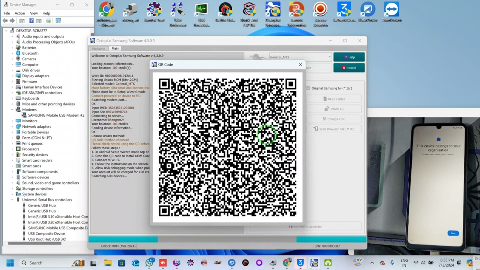Open Microsoft Store from the taskbar
Image resolution: width=480 pixels, height=270 pixels.
pyautogui.click(x=121, y=263)
